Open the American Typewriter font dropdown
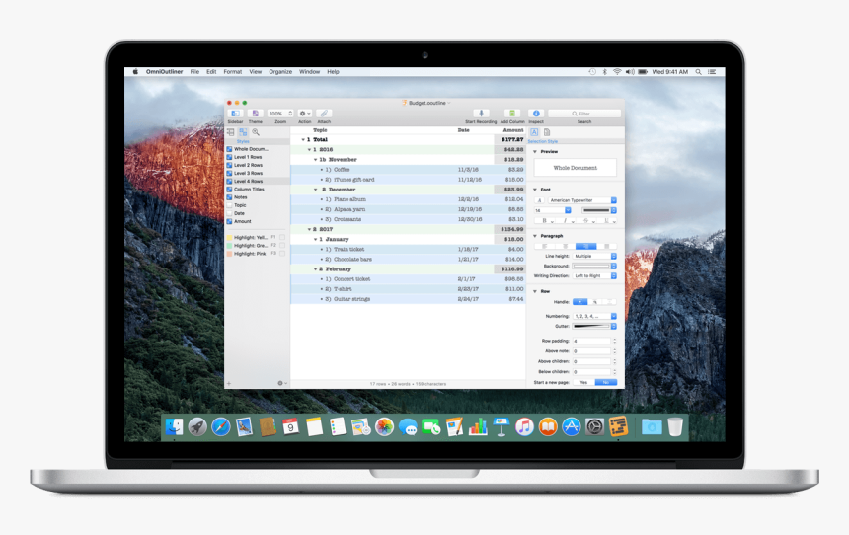 [582, 200]
